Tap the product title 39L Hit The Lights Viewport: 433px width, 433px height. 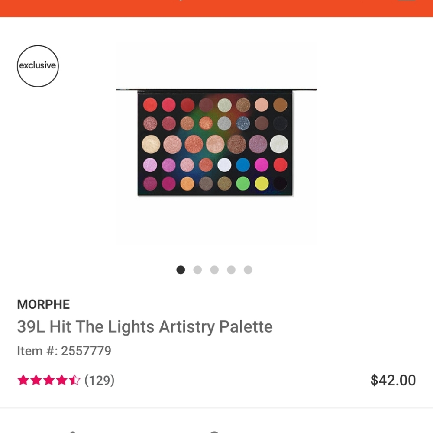point(145,327)
